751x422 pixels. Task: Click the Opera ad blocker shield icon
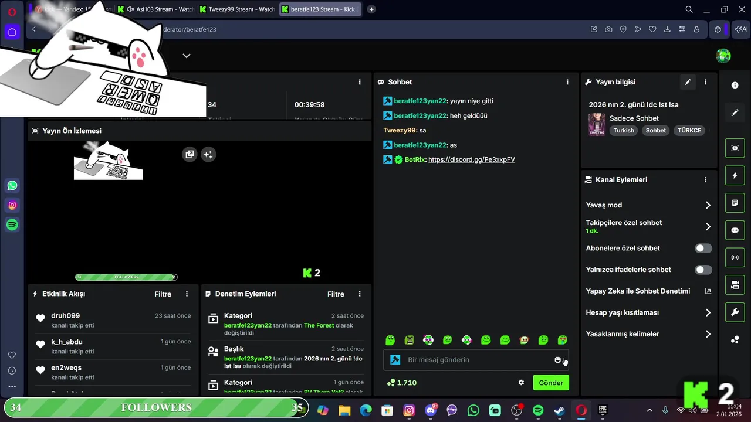(x=623, y=29)
